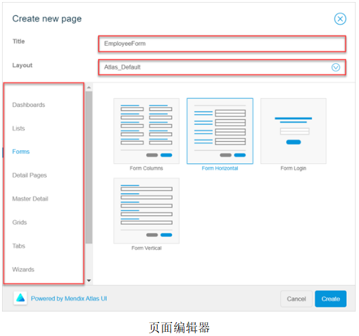Viewport: 359px width, 336px height.
Task: Show the Grids templates
Action: click(x=20, y=222)
